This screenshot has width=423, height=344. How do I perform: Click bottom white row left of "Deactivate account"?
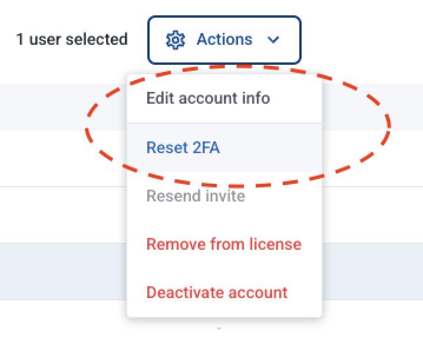pyautogui.click(x=59, y=321)
